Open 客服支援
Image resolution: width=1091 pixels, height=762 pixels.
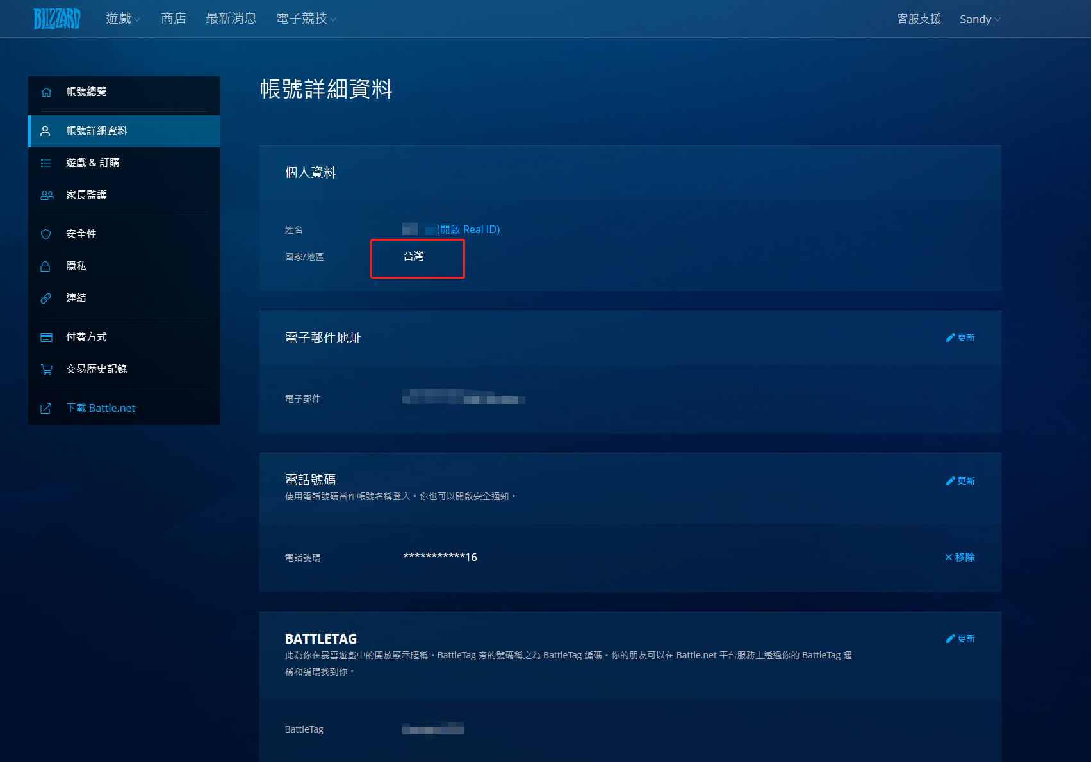point(918,19)
